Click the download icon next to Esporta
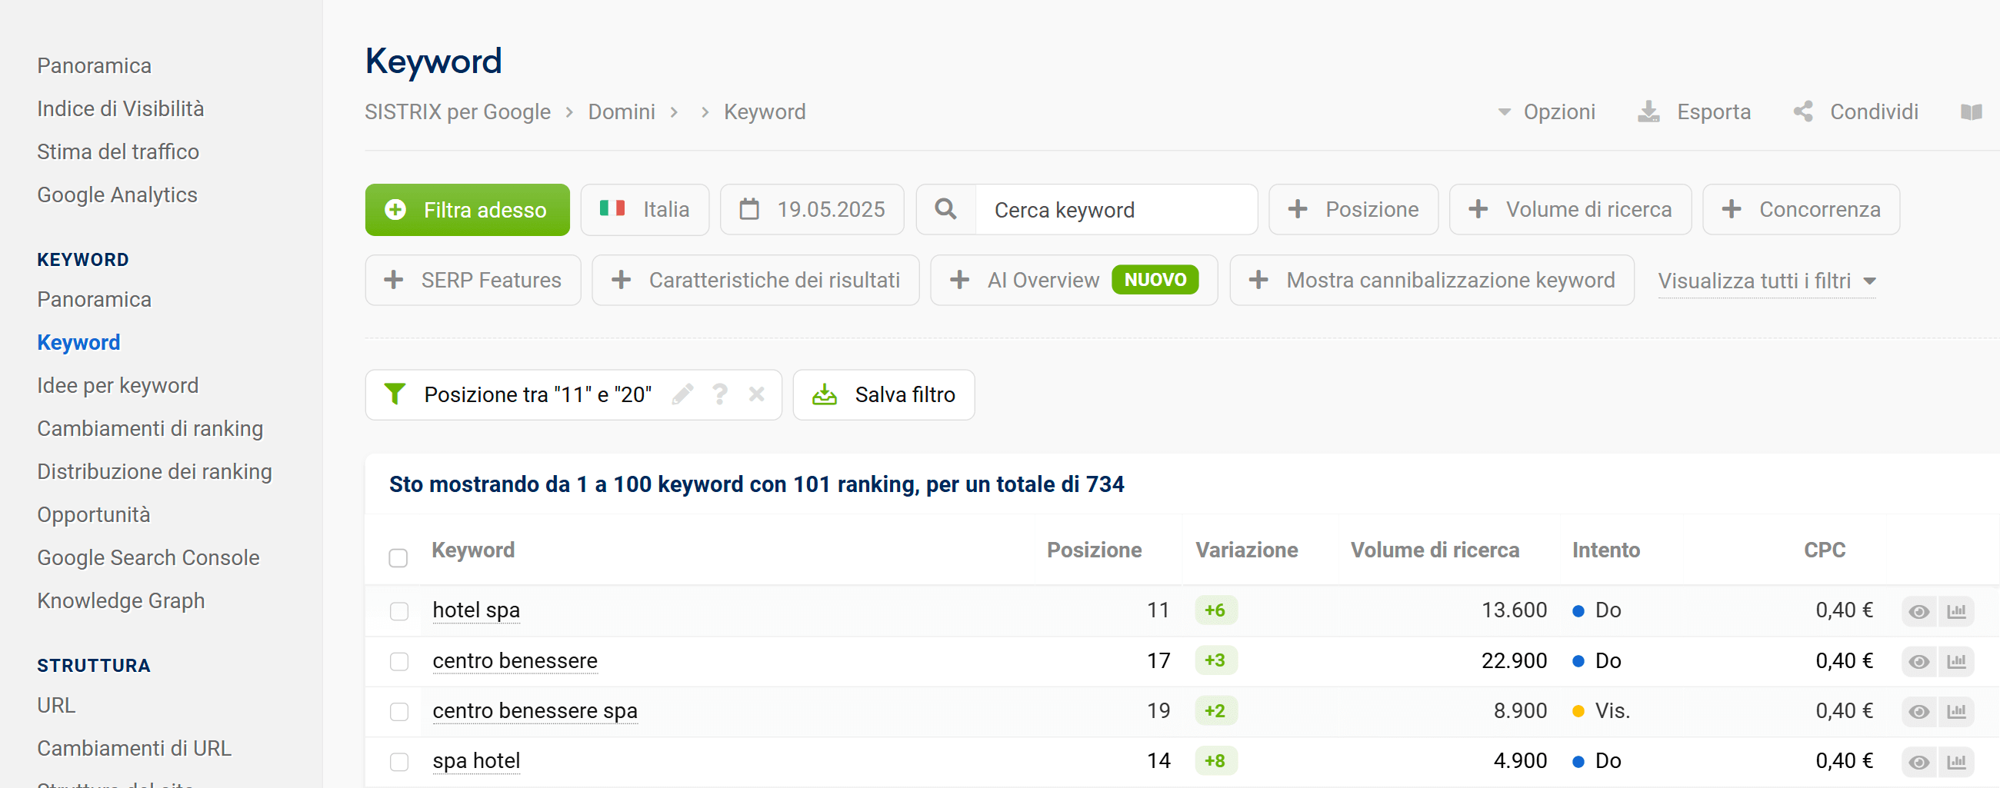 click(1648, 111)
